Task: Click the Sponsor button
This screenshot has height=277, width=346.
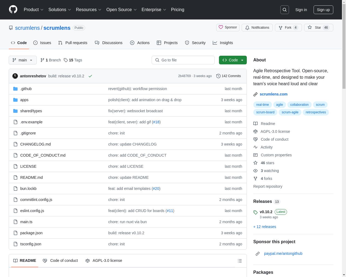Action: point(228,28)
